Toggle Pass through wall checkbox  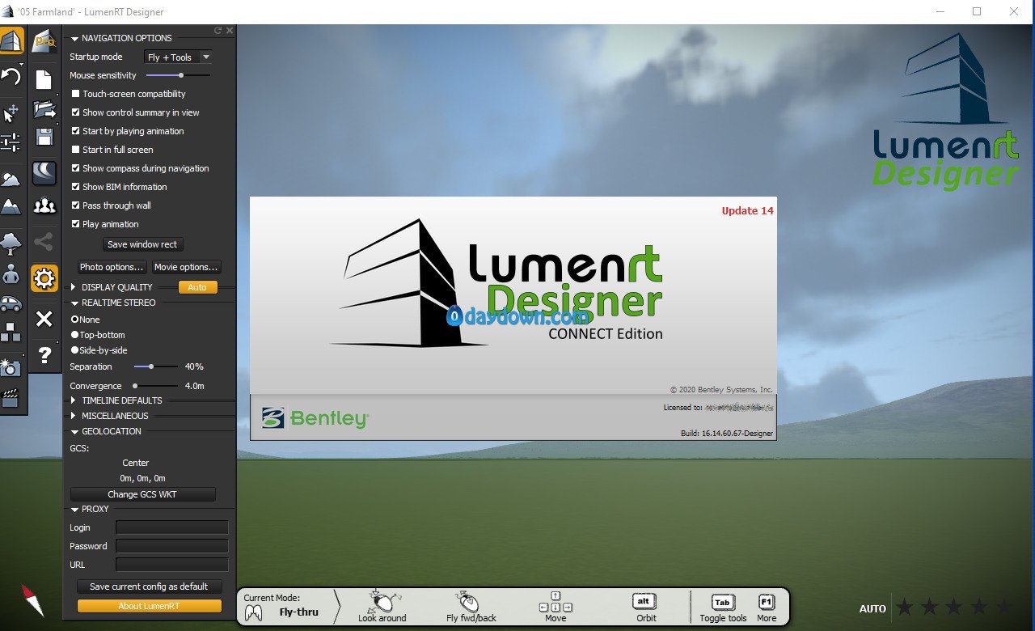[x=75, y=205]
